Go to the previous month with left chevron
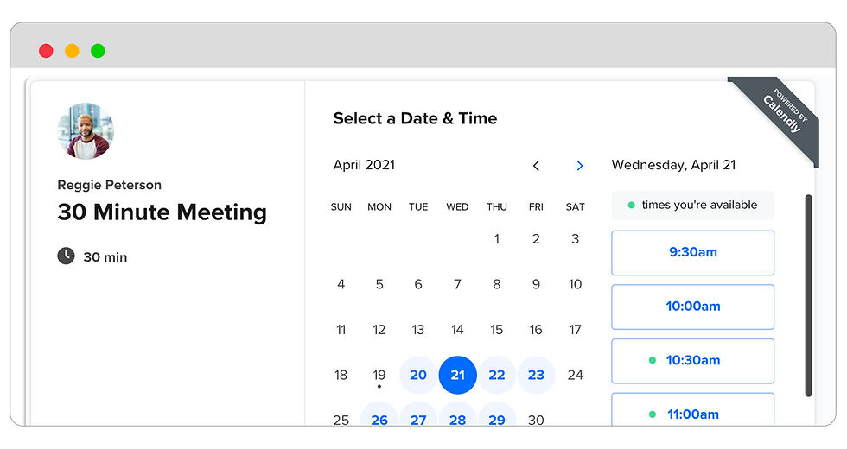847x449 pixels. click(x=536, y=166)
